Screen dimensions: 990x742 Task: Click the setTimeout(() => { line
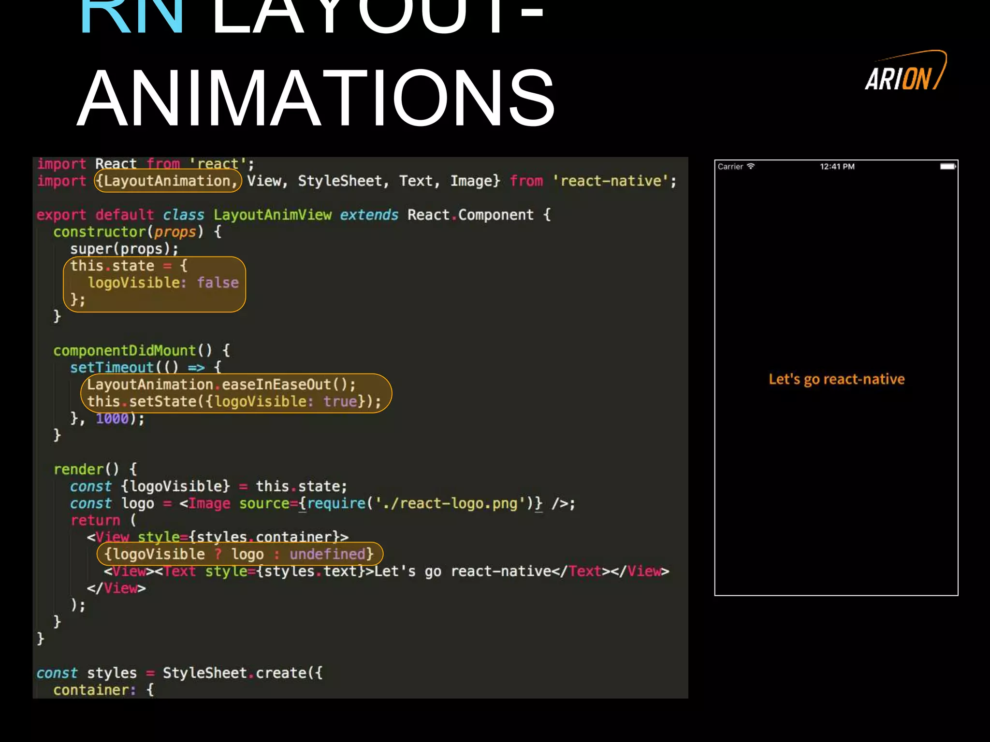tap(146, 368)
